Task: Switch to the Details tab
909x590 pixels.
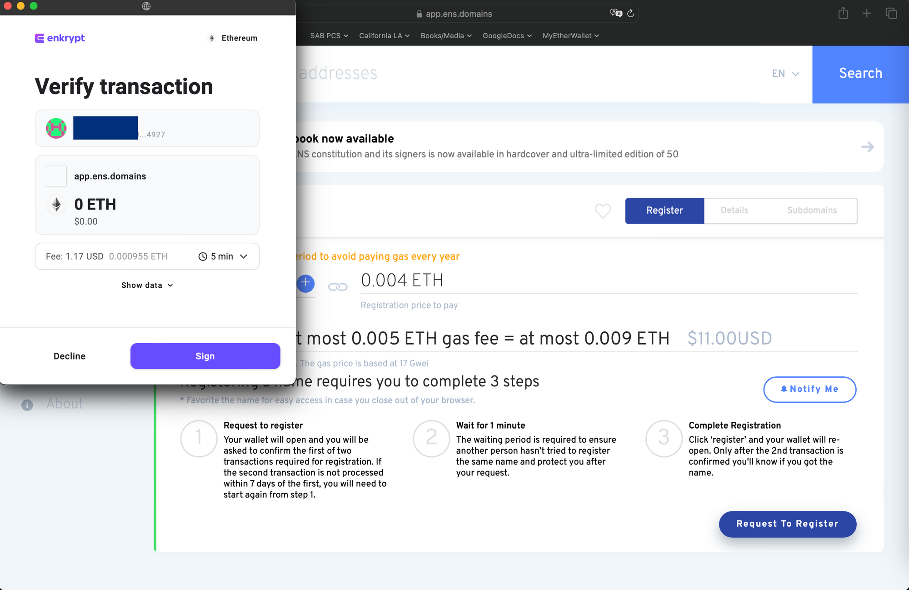Action: pos(734,210)
